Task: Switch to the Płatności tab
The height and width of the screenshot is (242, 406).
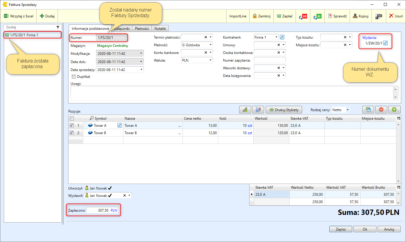Action: point(142,29)
